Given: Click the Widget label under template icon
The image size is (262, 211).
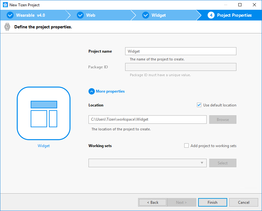Looking at the screenshot, I should 44,146.
